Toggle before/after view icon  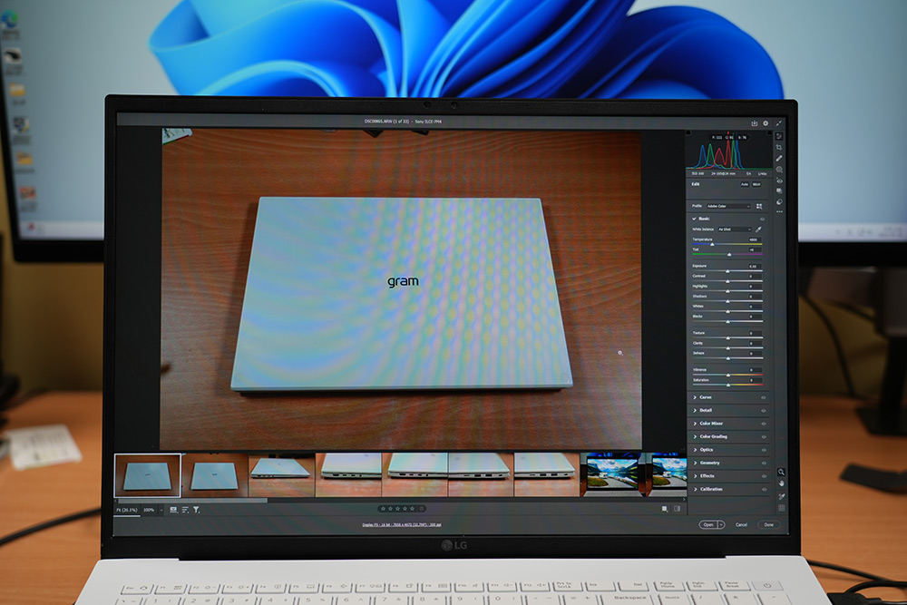point(665,509)
